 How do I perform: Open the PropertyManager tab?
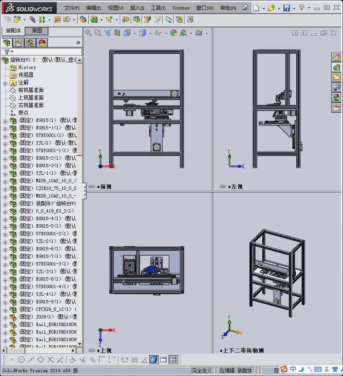tap(18, 43)
